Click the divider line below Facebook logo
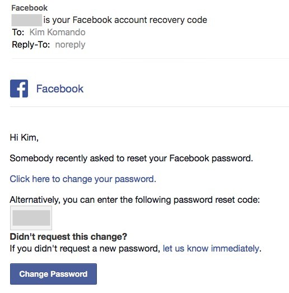This screenshot has width=289, height=293. tap(150, 106)
